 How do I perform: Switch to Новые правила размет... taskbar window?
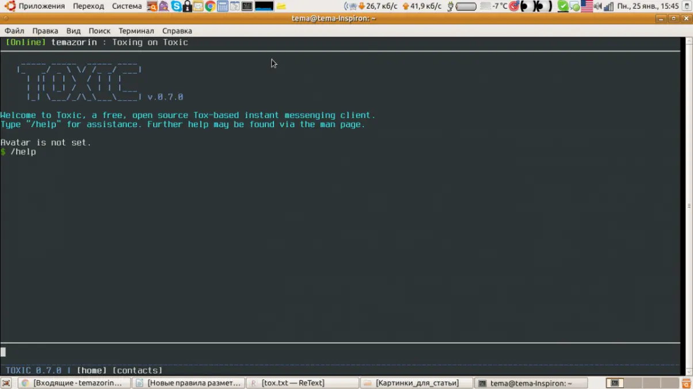(x=188, y=383)
